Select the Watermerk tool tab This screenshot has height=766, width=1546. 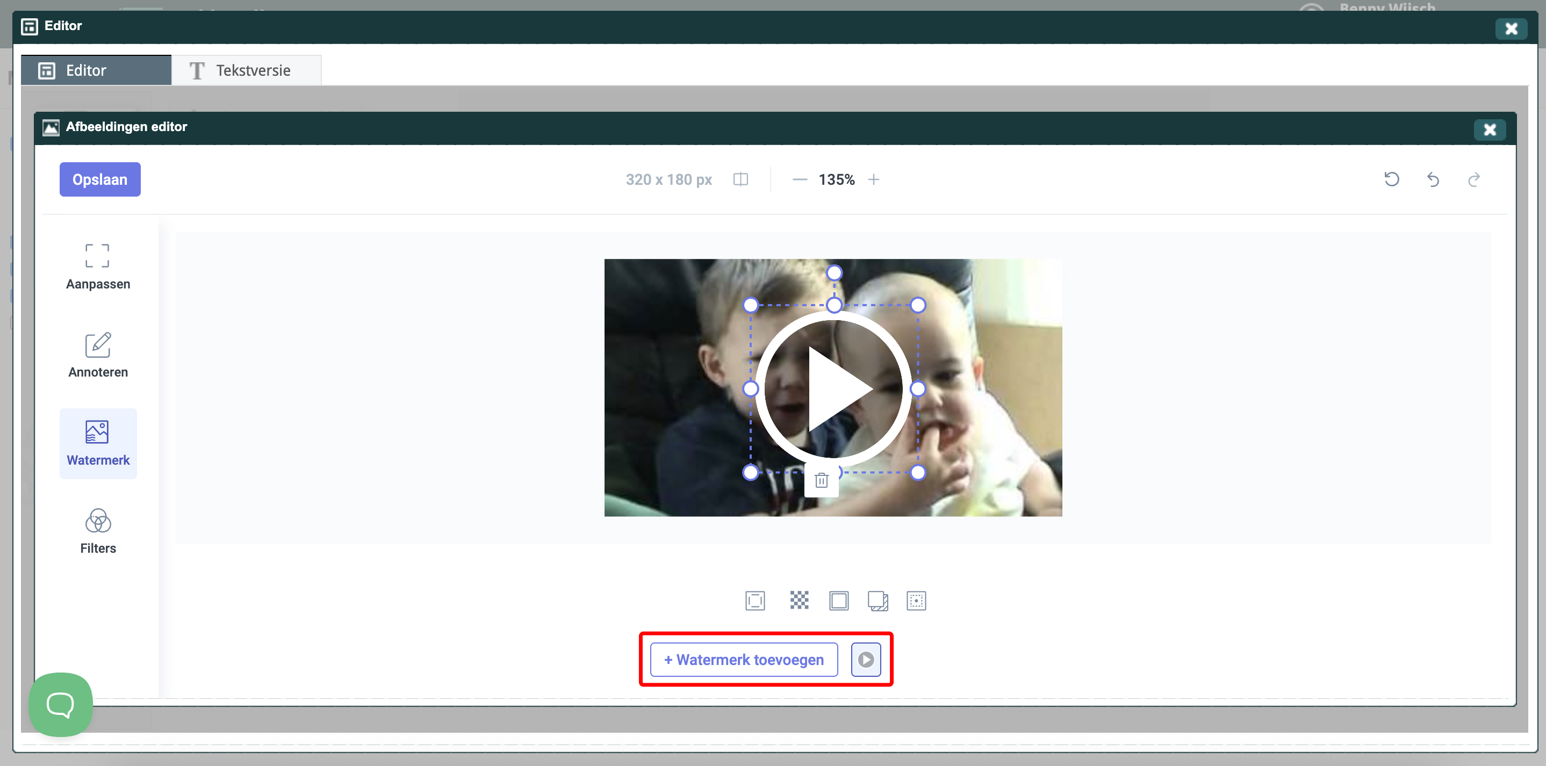[x=98, y=443]
